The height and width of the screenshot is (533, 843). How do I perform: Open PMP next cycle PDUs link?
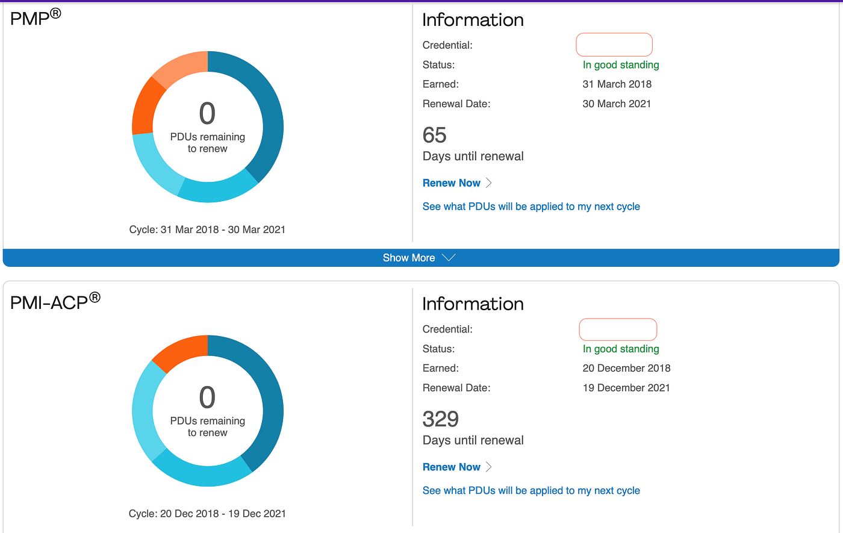531,207
